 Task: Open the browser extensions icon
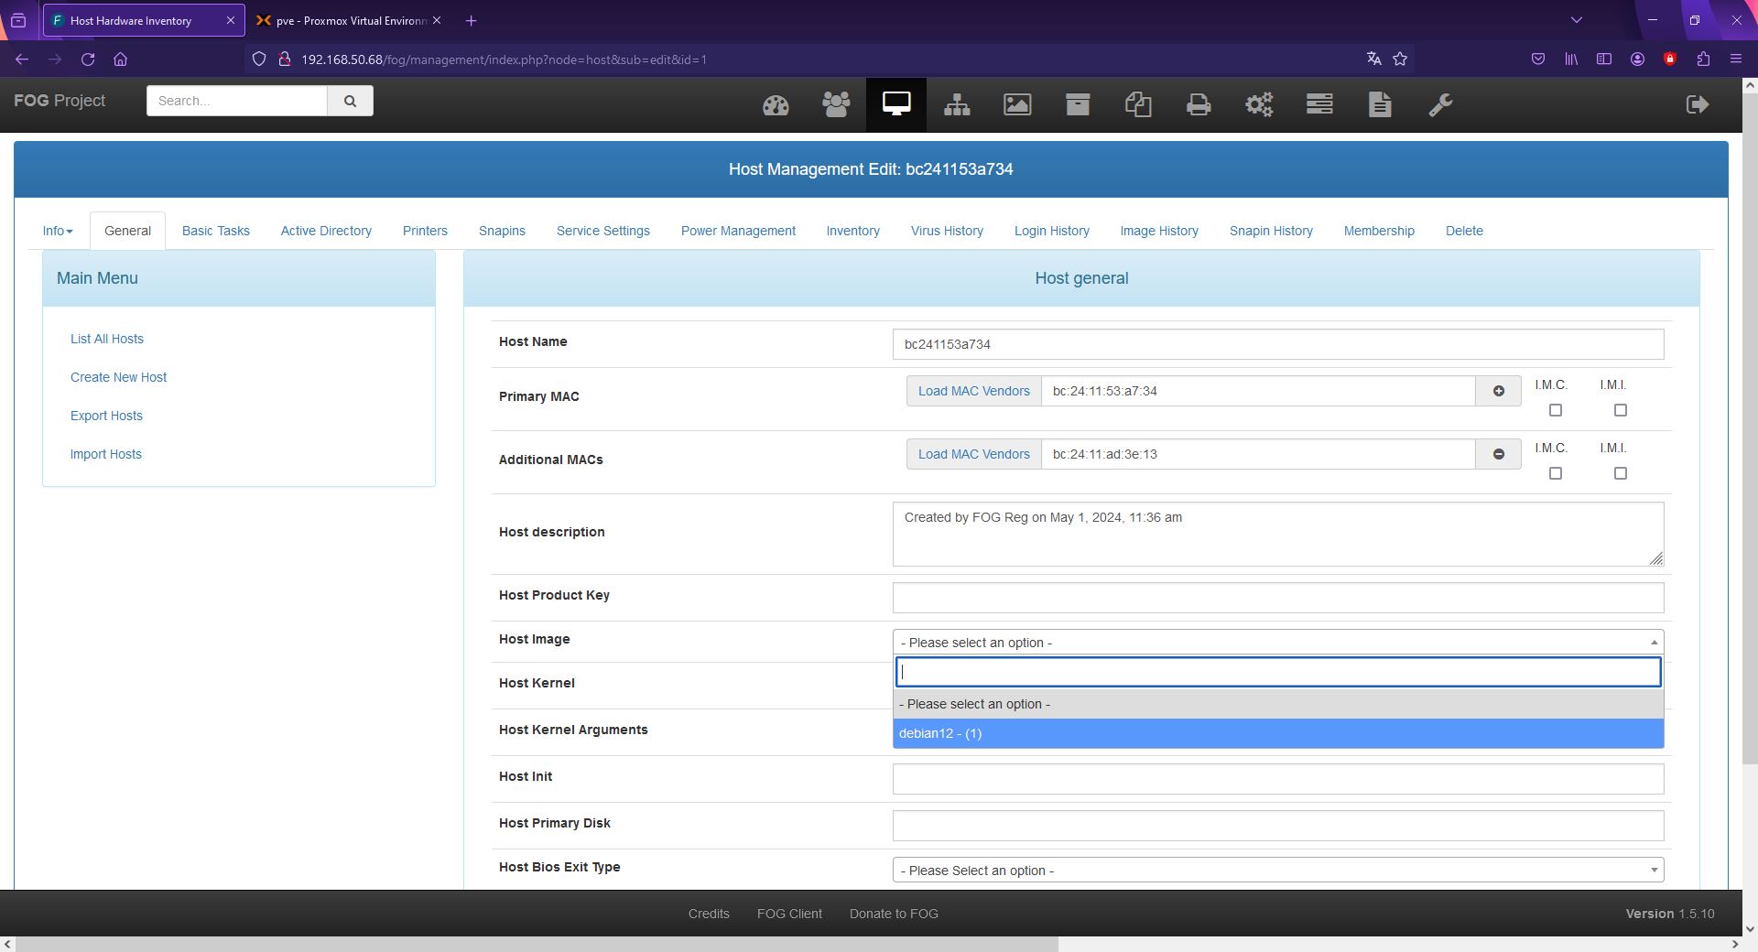point(1703,59)
